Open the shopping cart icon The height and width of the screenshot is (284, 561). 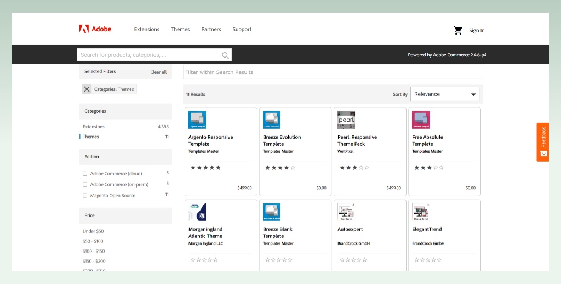click(x=457, y=31)
